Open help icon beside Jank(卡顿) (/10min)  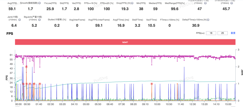[19, 20]
